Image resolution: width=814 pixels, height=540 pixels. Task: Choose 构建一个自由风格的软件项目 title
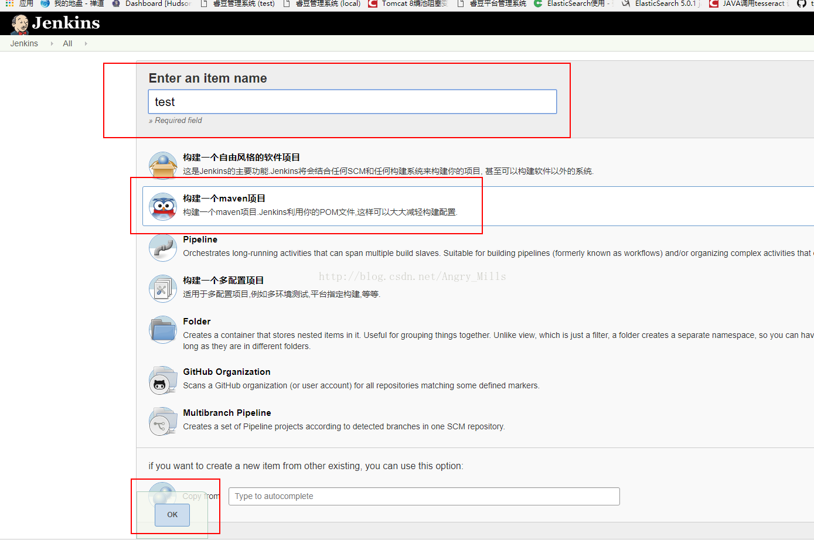241,158
